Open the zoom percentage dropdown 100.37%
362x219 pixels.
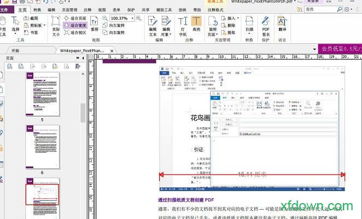pyautogui.click(x=132, y=18)
